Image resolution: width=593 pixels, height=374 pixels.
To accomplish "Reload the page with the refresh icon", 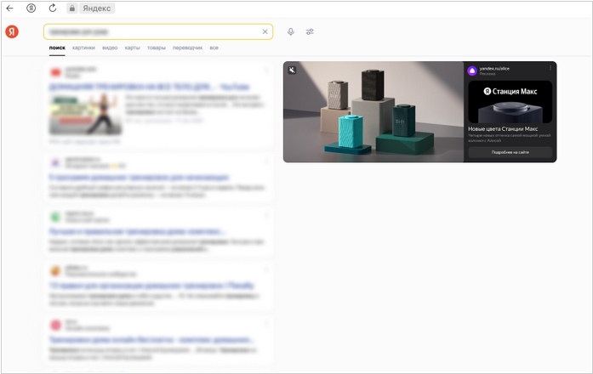I will (53, 8).
